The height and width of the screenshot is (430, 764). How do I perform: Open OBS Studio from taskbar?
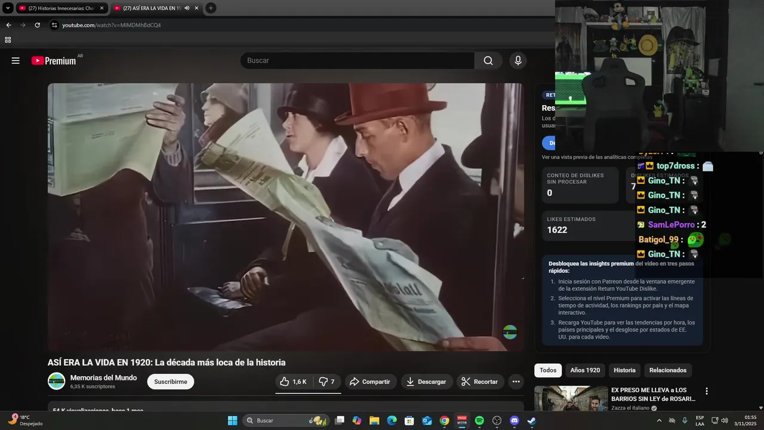click(x=497, y=420)
